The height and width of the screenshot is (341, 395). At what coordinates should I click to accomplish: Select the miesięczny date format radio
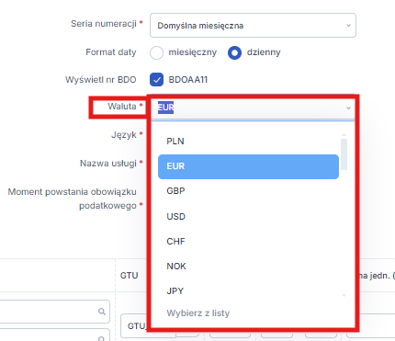click(156, 52)
